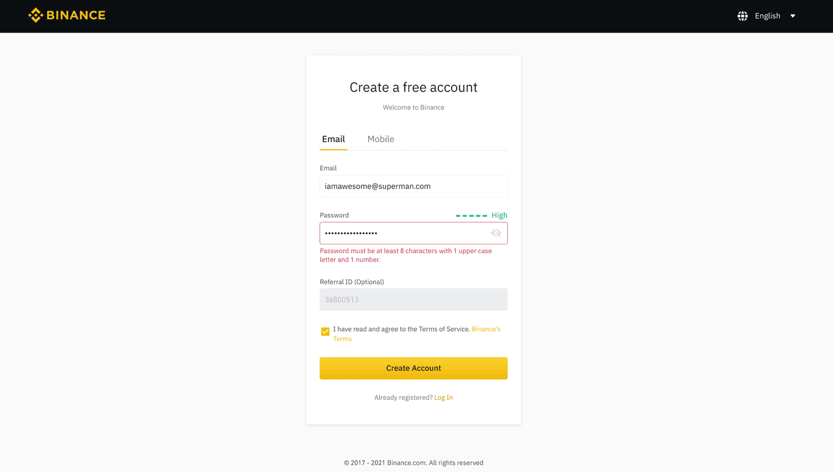Follow the Log In link
Viewport: 833px width, 472px height.
pos(444,397)
